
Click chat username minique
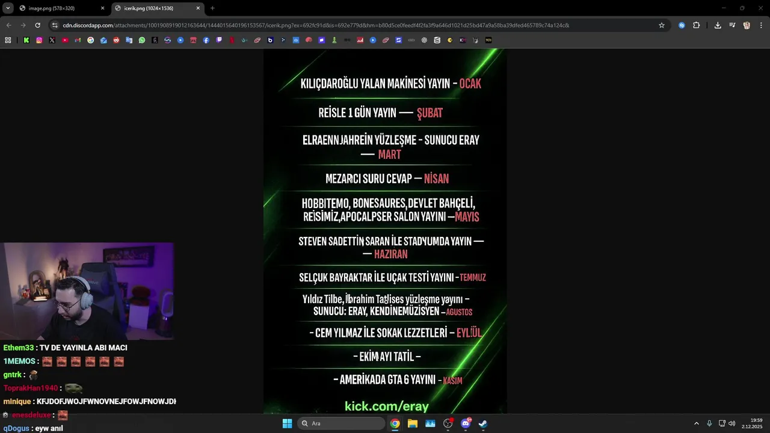tap(17, 401)
